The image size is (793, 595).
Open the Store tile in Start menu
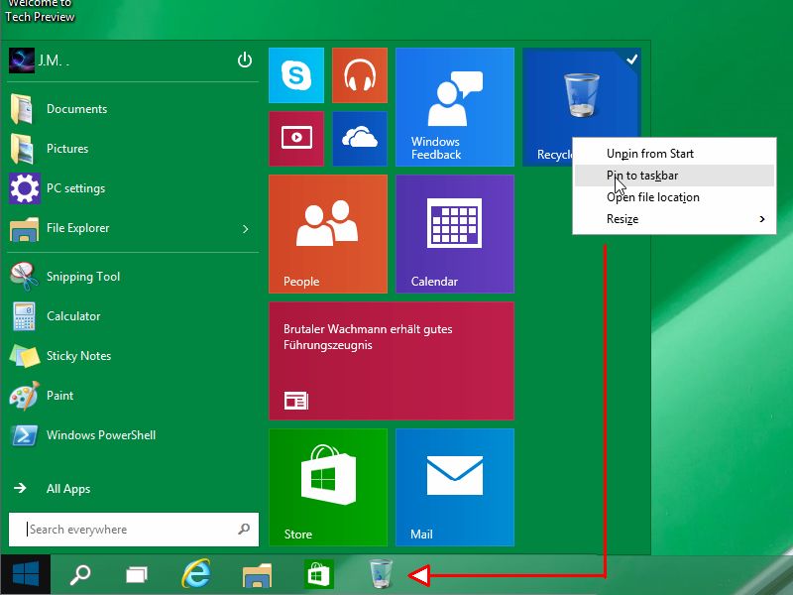tap(328, 487)
